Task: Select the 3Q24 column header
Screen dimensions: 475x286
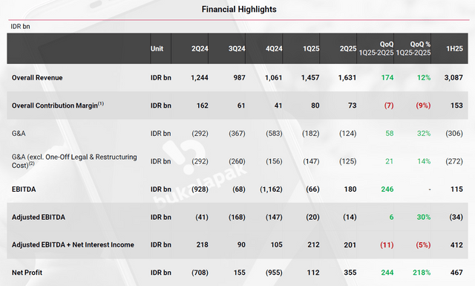Action: 237,48
